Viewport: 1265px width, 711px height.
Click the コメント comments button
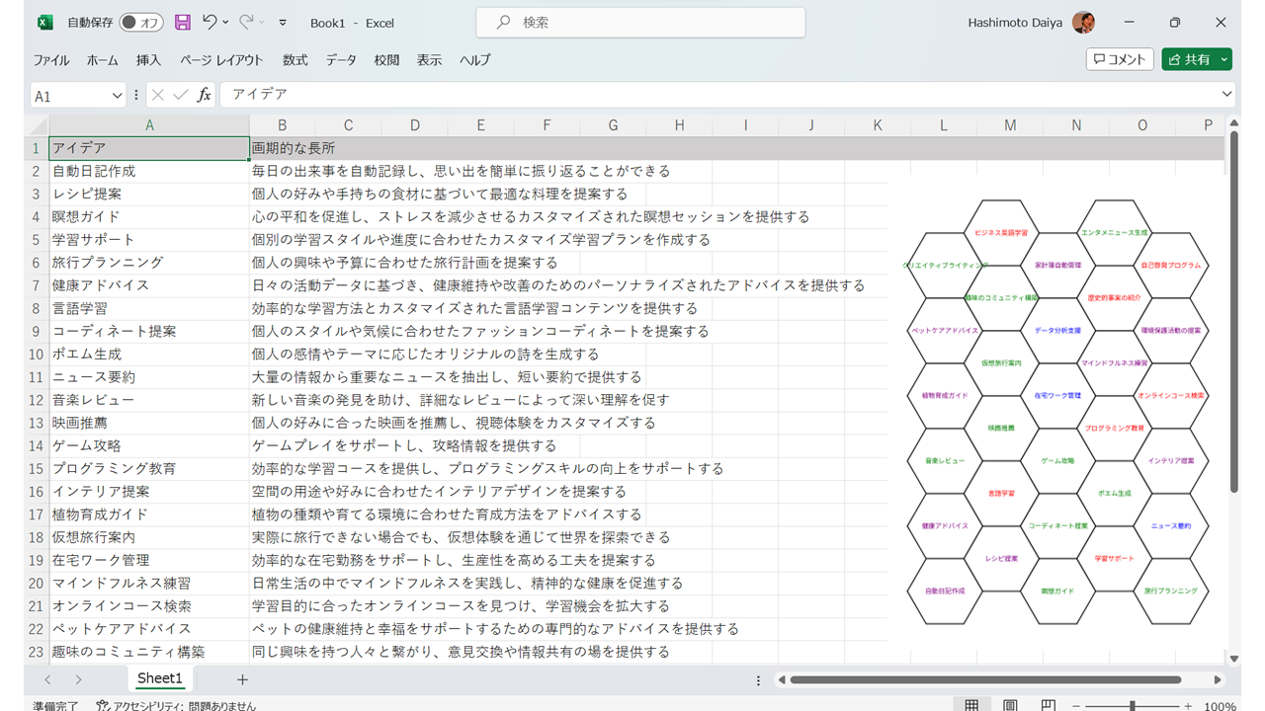[1119, 59]
